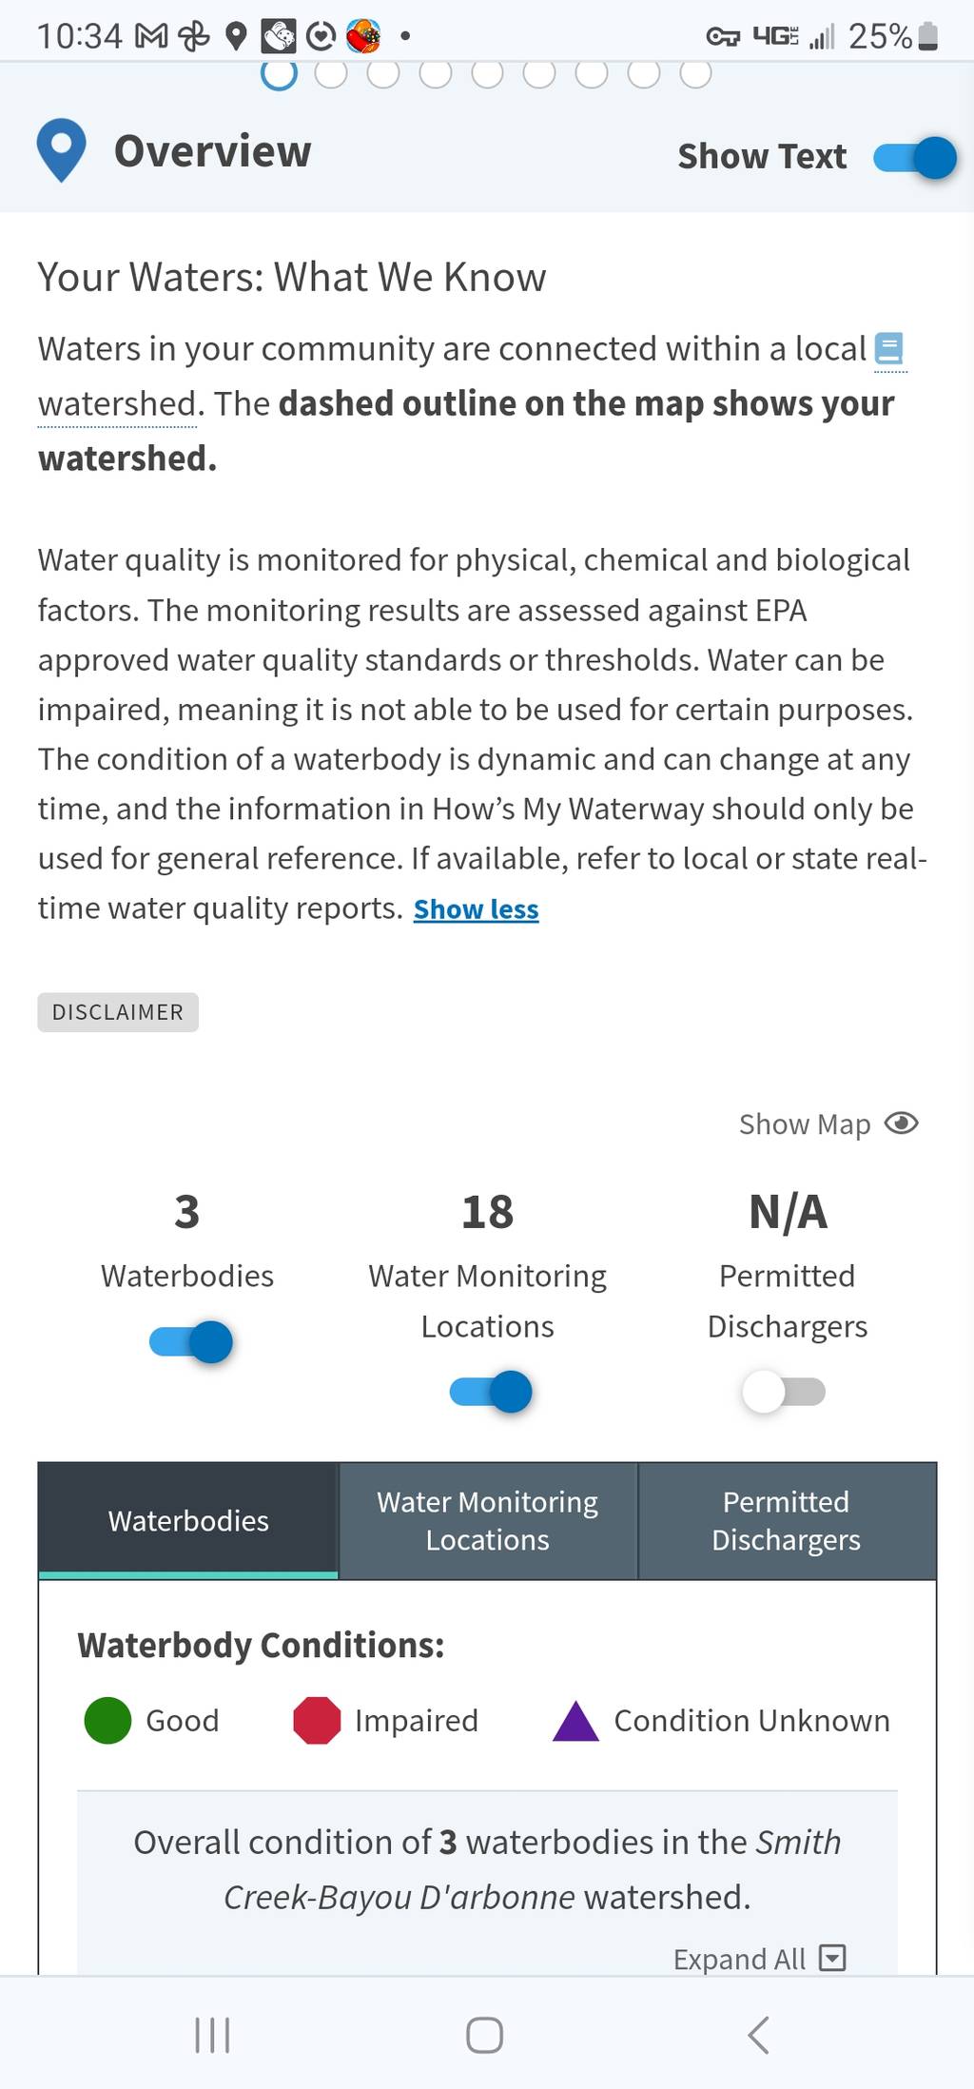Switch to the Permitted Dischargers tab
Screen dimensions: 974x2089
(787, 1520)
